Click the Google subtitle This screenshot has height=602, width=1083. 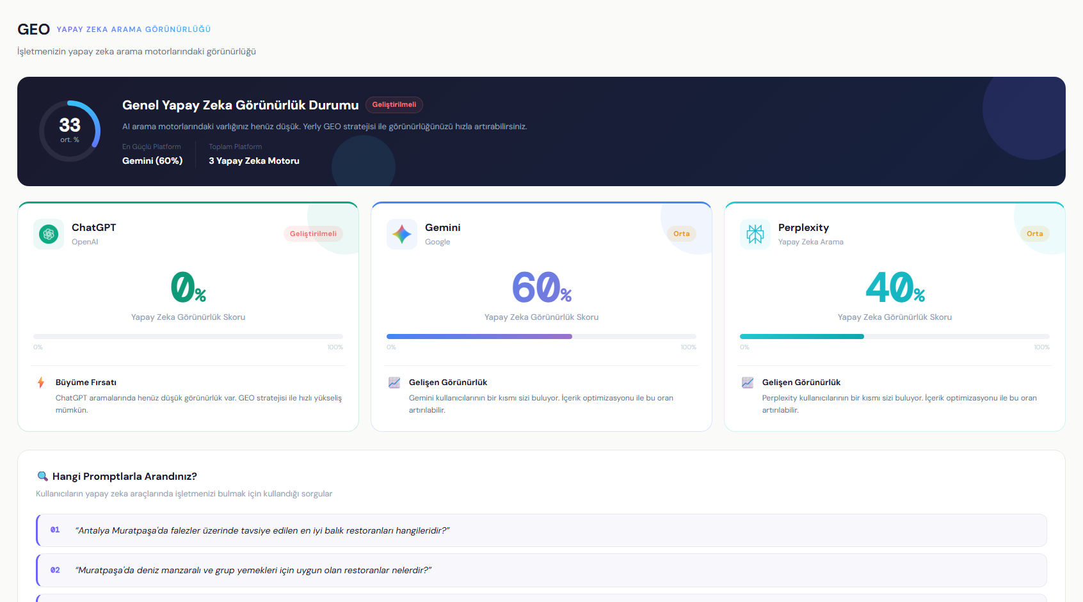438,242
